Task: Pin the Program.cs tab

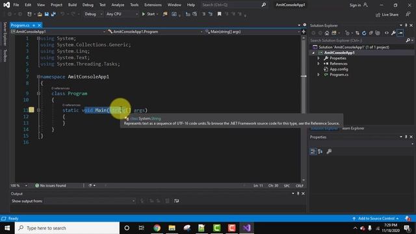Action: tap(34, 25)
